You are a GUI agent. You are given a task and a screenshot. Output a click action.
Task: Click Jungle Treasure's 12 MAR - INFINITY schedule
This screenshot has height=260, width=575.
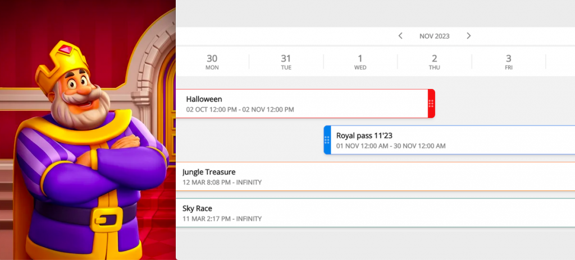(x=222, y=182)
